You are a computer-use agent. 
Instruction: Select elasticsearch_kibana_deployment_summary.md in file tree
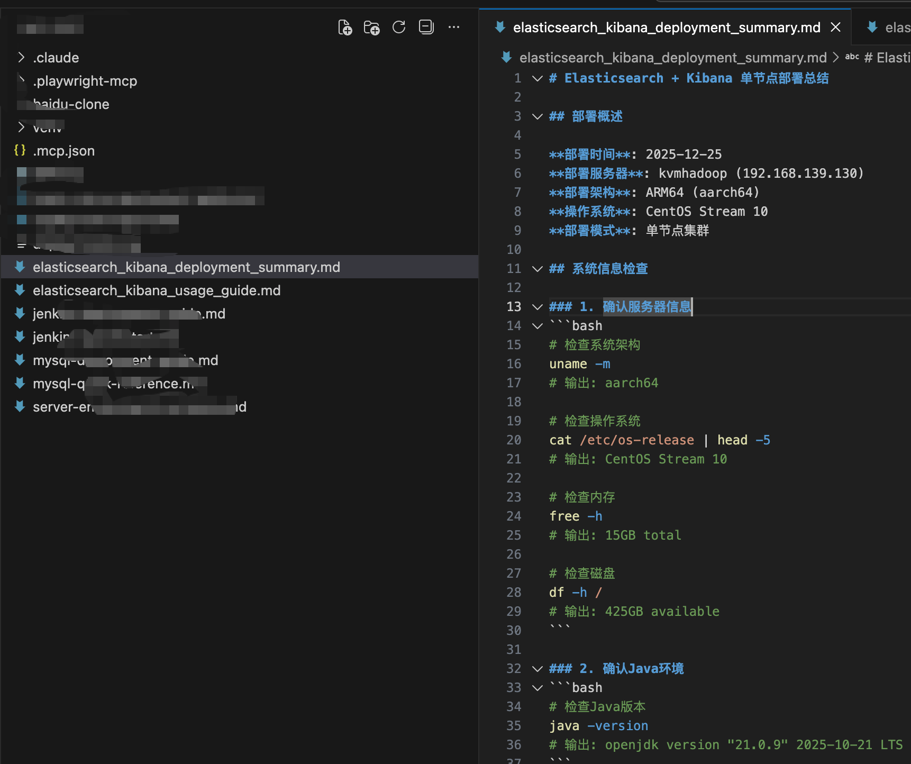click(240, 267)
